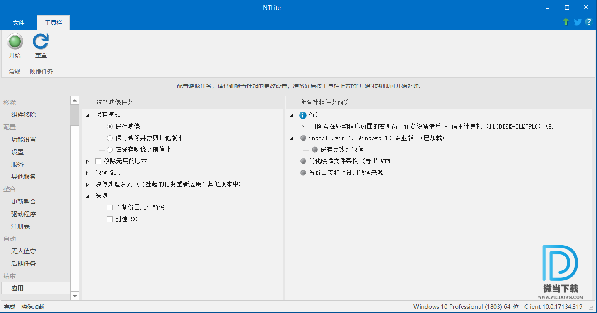597x313 pixels.
Task: Click the green 开始 start icon
Action: (x=15, y=42)
